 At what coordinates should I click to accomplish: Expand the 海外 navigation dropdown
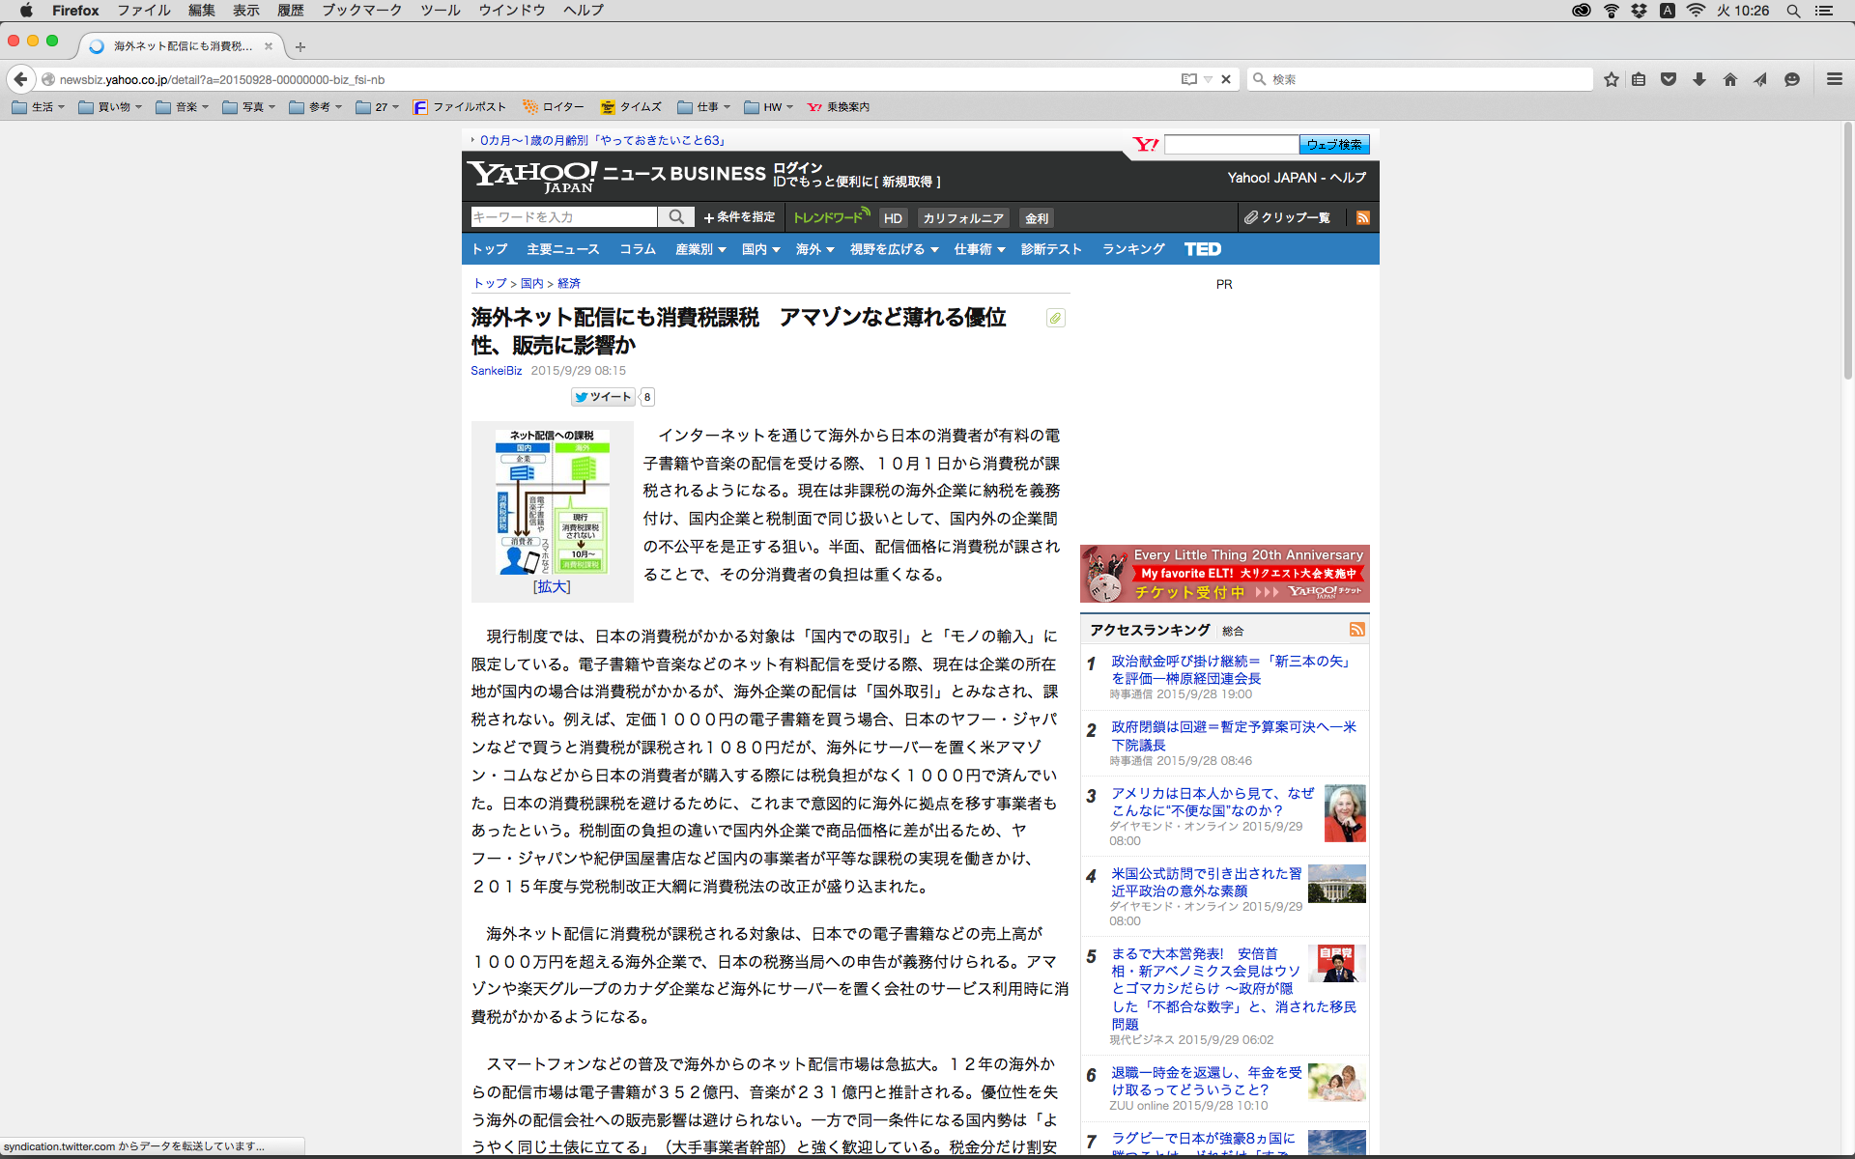pyautogui.click(x=814, y=249)
